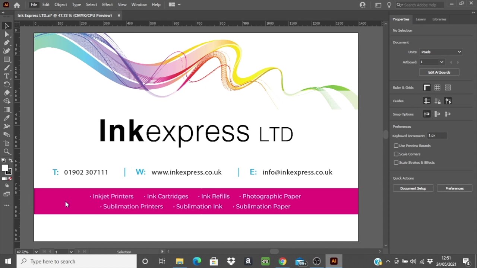Click the Preferences quick action button
The width and height of the screenshot is (477, 268).
pos(454,188)
